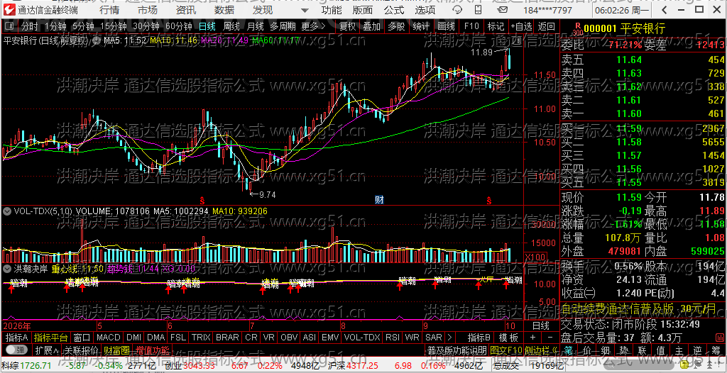Add stock via +自选 button
The height and width of the screenshot is (373, 727).
[x=522, y=26]
